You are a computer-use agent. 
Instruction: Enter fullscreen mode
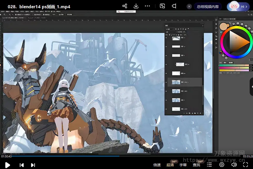pyautogui.click(x=246, y=165)
